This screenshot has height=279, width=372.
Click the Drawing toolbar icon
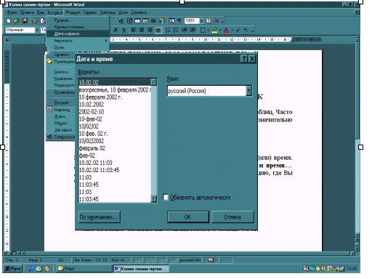pyautogui.click(x=161, y=21)
